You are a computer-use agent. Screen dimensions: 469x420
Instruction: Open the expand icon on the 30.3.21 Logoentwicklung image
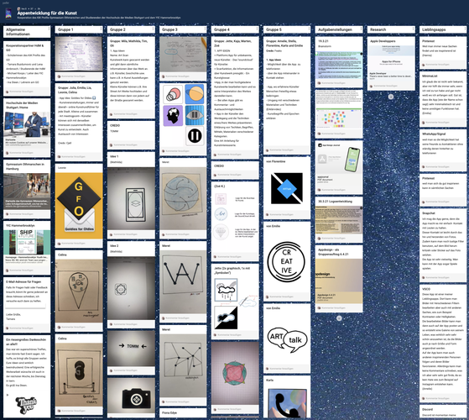pos(361,207)
